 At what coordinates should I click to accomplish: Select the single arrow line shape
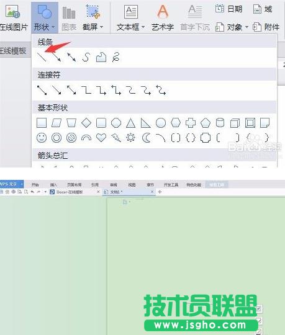(57, 57)
